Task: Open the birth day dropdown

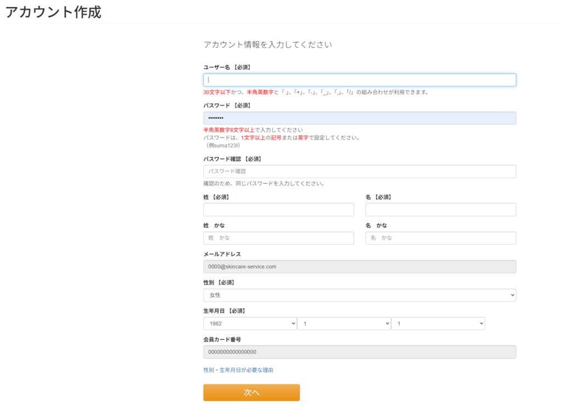Action: [x=438, y=324]
